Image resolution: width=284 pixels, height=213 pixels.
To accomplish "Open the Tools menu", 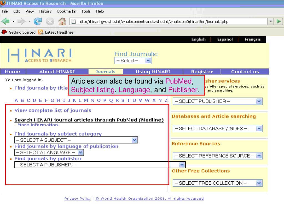I will pos(86,11).
